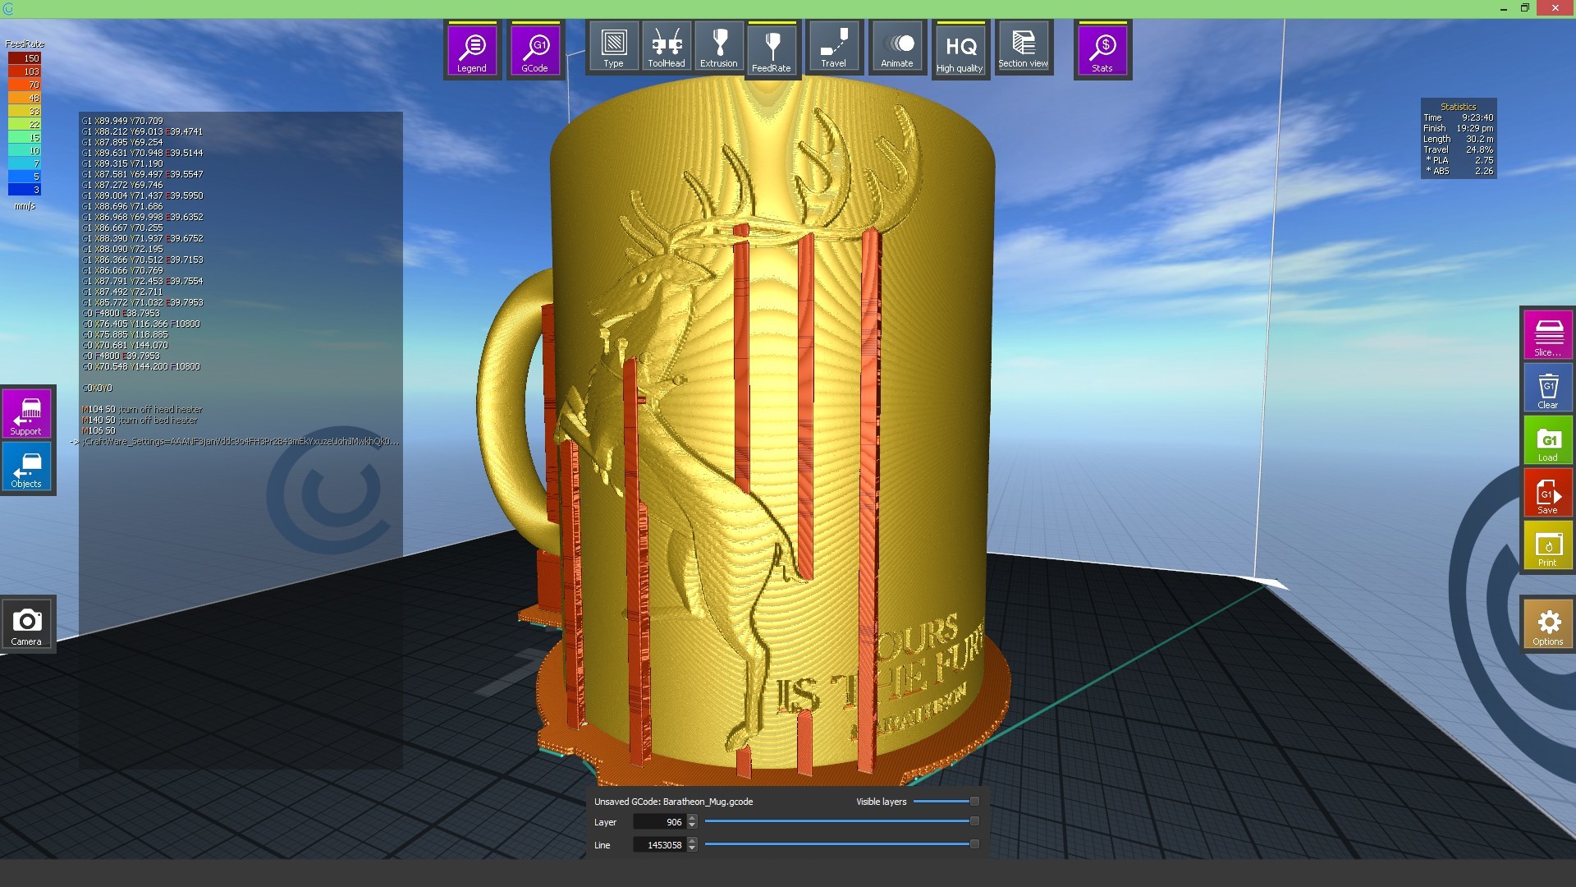
Task: Open the Legend panel toggle
Action: pyautogui.click(x=472, y=51)
